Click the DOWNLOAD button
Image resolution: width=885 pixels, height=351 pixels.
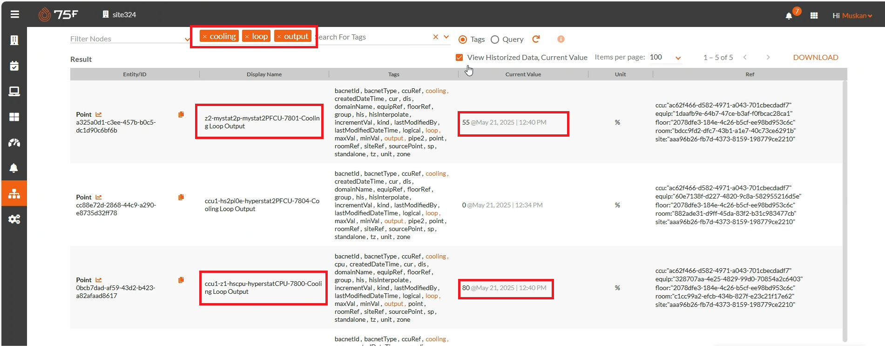click(816, 57)
